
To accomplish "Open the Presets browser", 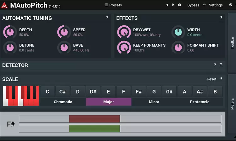I will pos(113,5).
